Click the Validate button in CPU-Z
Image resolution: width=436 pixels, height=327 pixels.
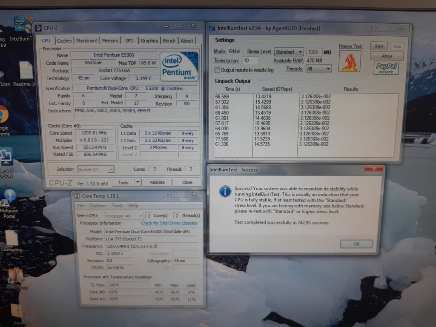157,182
